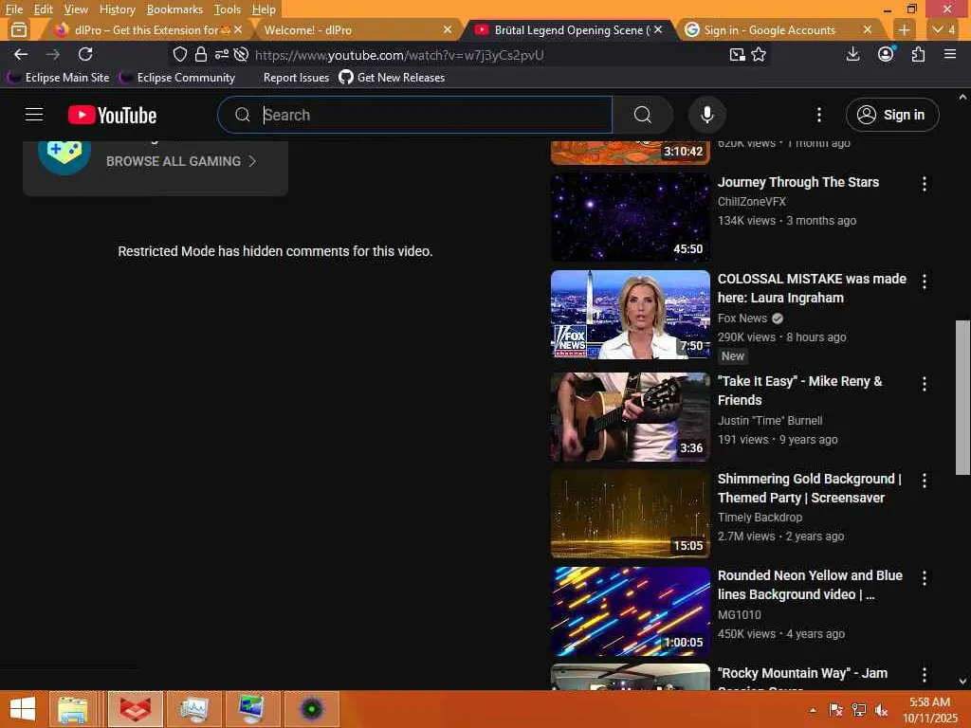
Task: Open ChillZoneVFX channel link
Action: (x=751, y=202)
